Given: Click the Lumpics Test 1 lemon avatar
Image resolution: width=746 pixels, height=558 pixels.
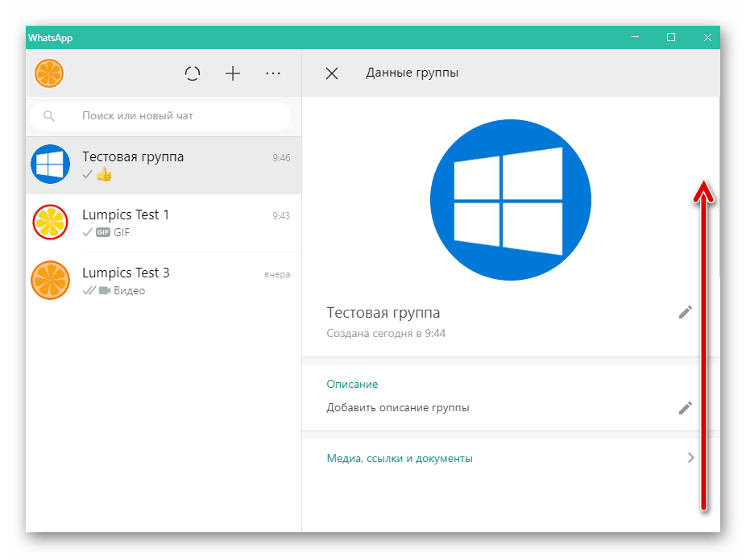Looking at the screenshot, I should coord(50,223).
